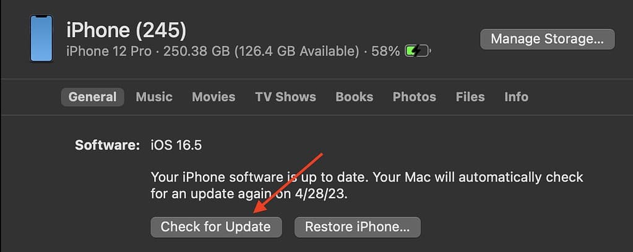Show the Info tab

coord(516,97)
